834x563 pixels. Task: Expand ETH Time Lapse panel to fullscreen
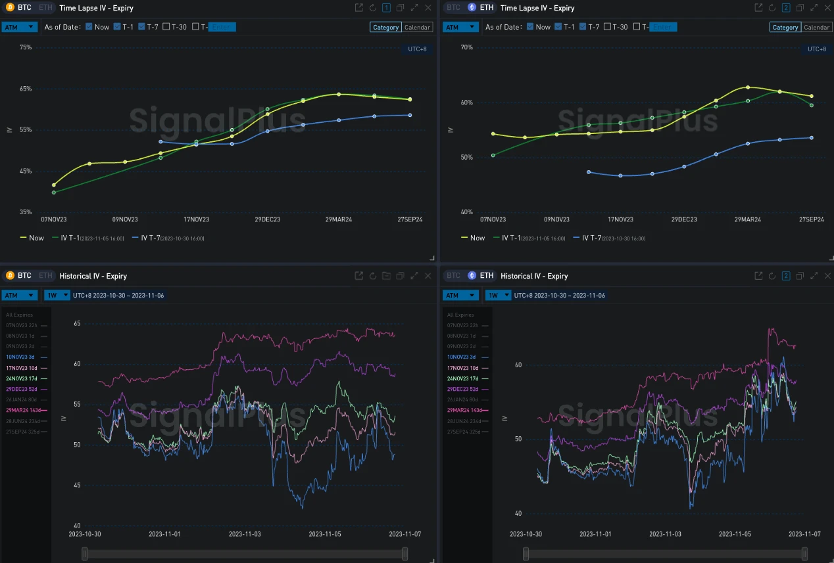point(814,8)
